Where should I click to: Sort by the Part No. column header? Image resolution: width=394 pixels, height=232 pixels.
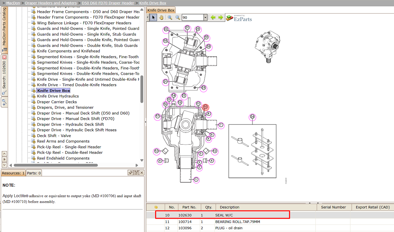189,207
